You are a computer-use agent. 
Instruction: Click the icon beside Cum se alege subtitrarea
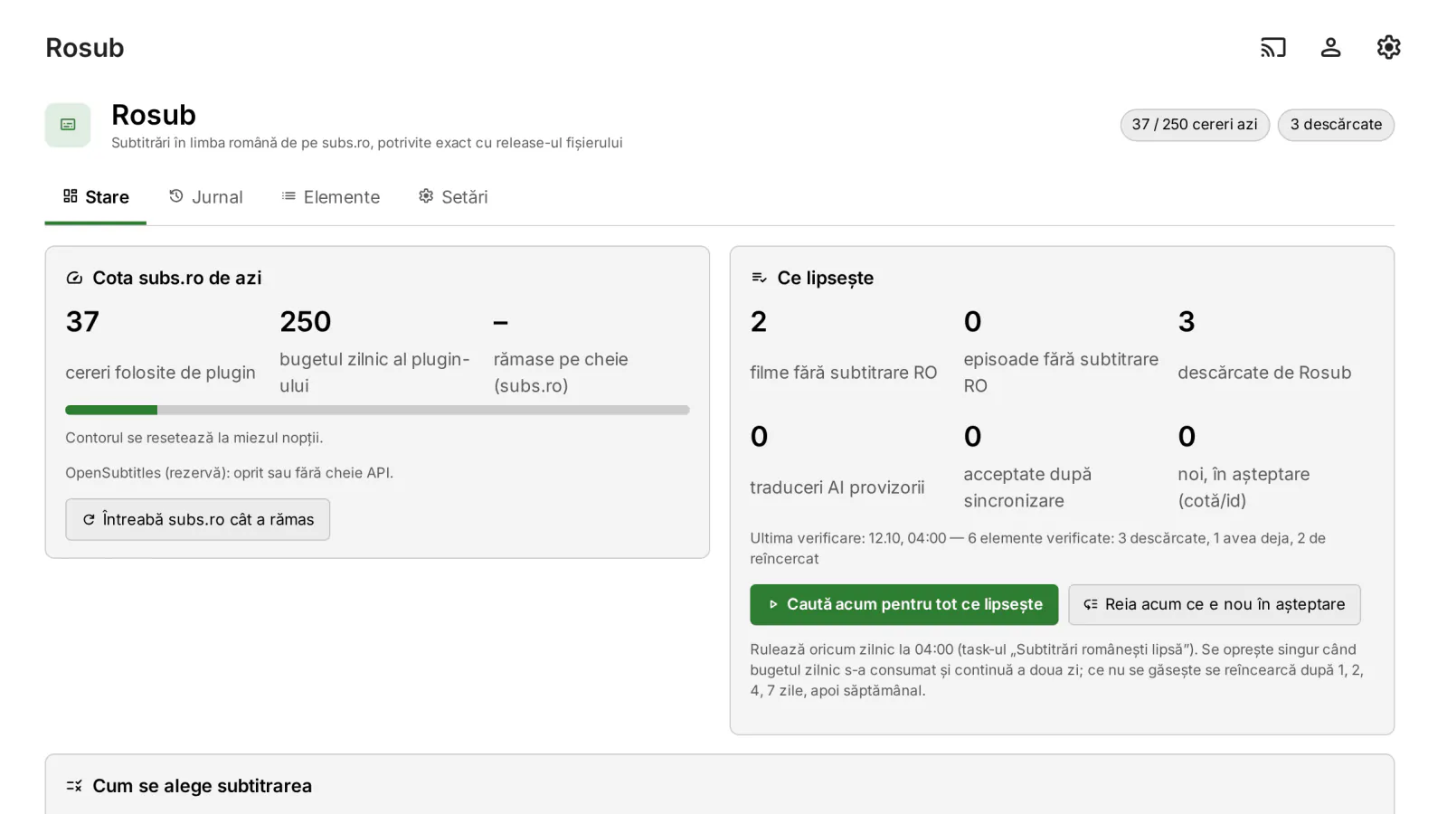[x=74, y=786]
